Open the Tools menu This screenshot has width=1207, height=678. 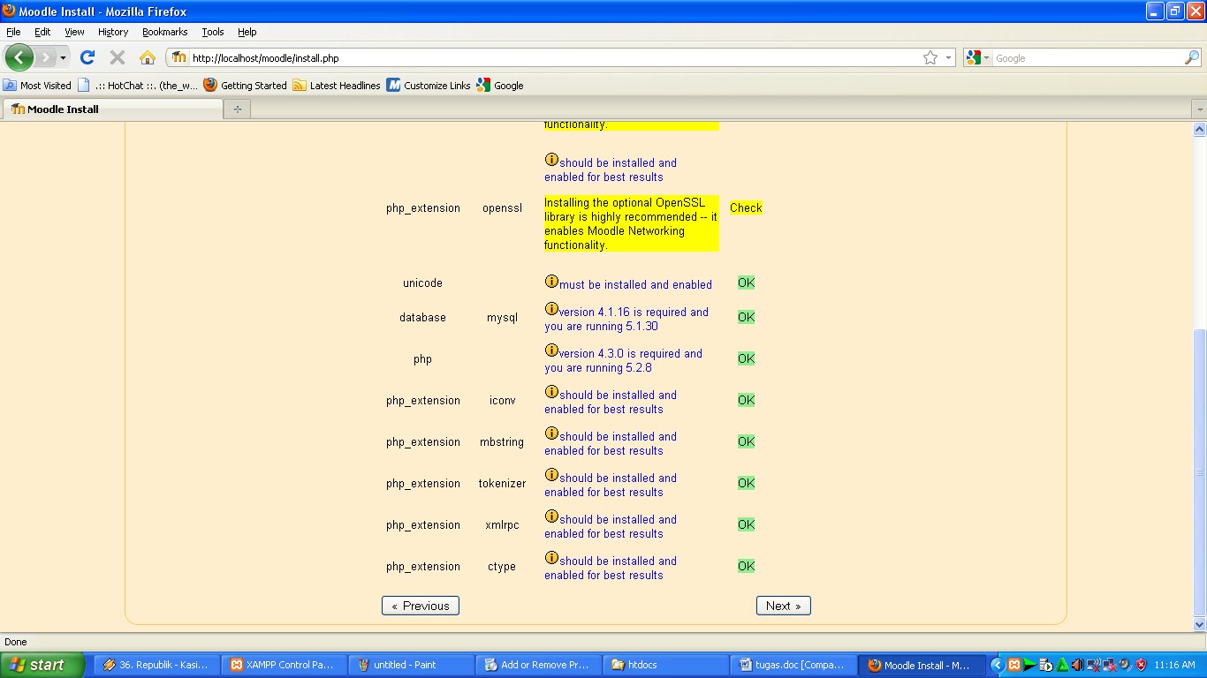[x=213, y=32]
